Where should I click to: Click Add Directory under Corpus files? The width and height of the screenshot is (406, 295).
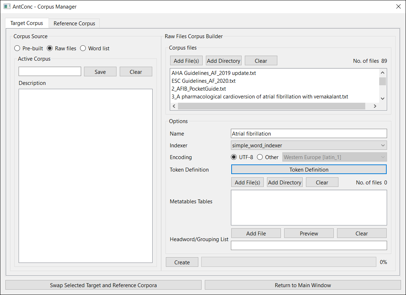click(x=224, y=61)
